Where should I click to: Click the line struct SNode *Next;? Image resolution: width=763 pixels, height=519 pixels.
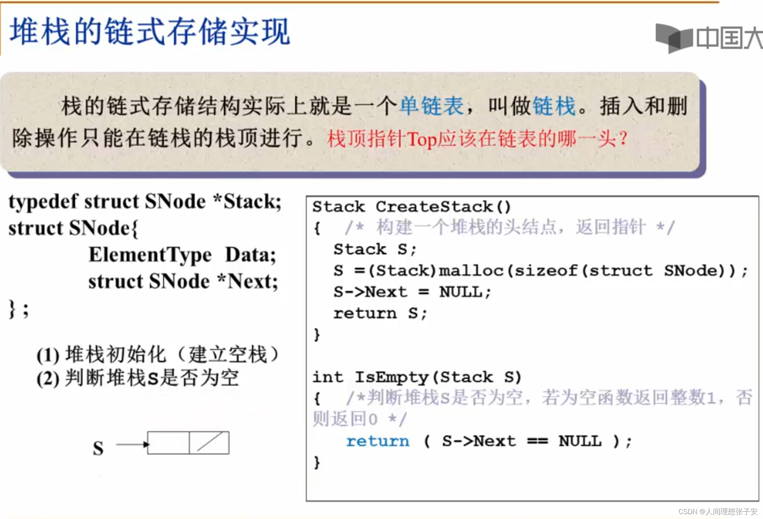click(183, 281)
